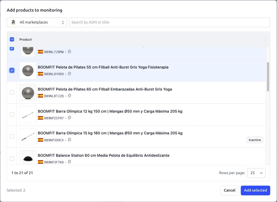Click ASIN text B09NP3F7K8
This screenshot has width=277, height=202.
tap(54, 162)
